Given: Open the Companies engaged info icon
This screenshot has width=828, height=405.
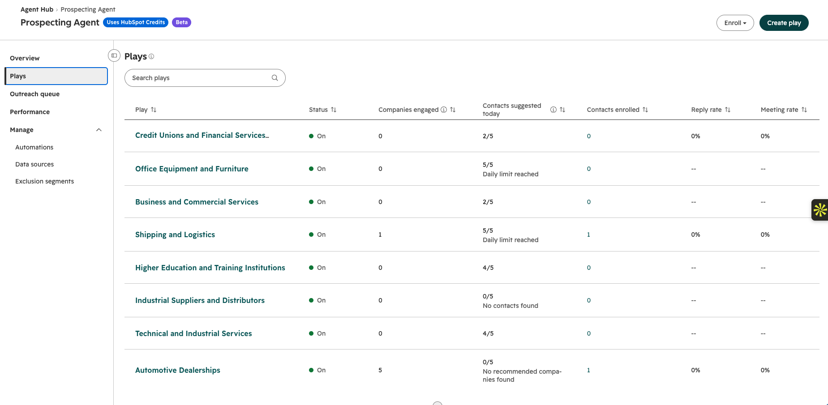Looking at the screenshot, I should click(x=444, y=110).
